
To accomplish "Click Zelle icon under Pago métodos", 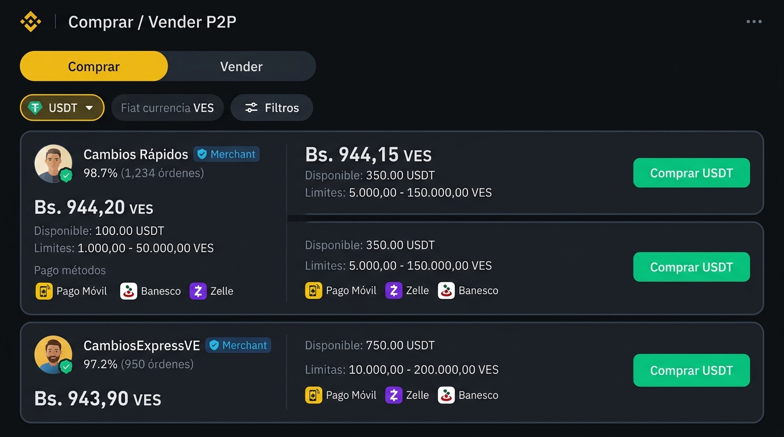I will click(x=198, y=291).
